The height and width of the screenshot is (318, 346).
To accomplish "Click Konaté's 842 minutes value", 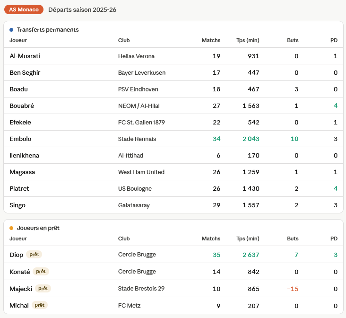I will pos(253,272).
